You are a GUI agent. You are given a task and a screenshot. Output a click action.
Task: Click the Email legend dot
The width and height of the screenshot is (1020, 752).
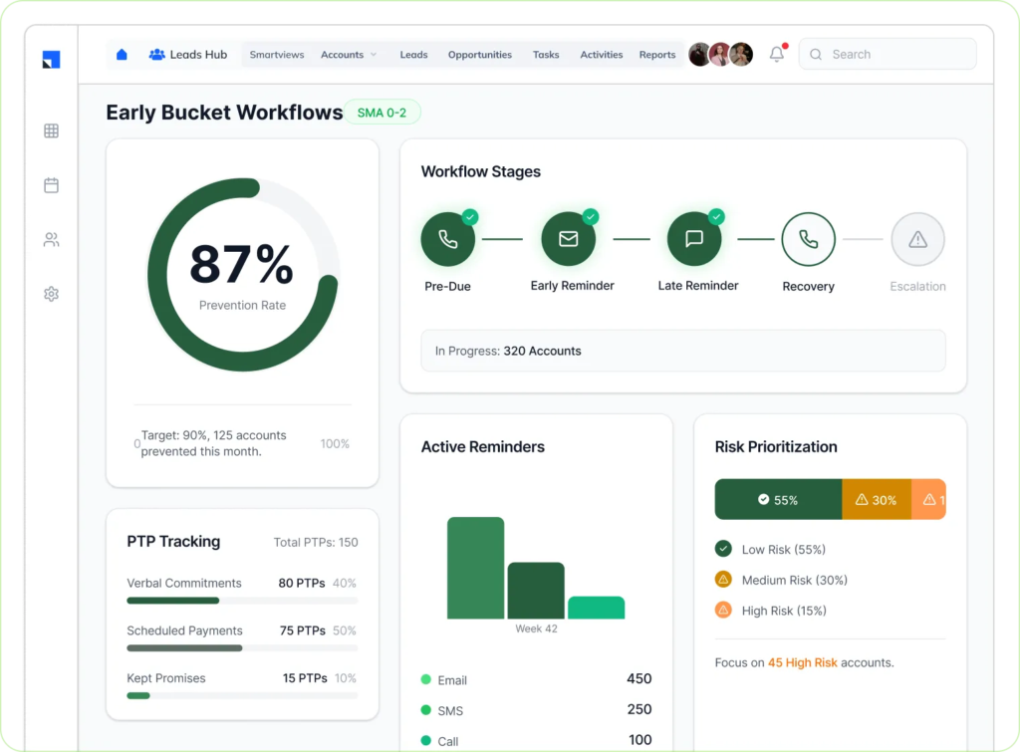tap(426, 679)
